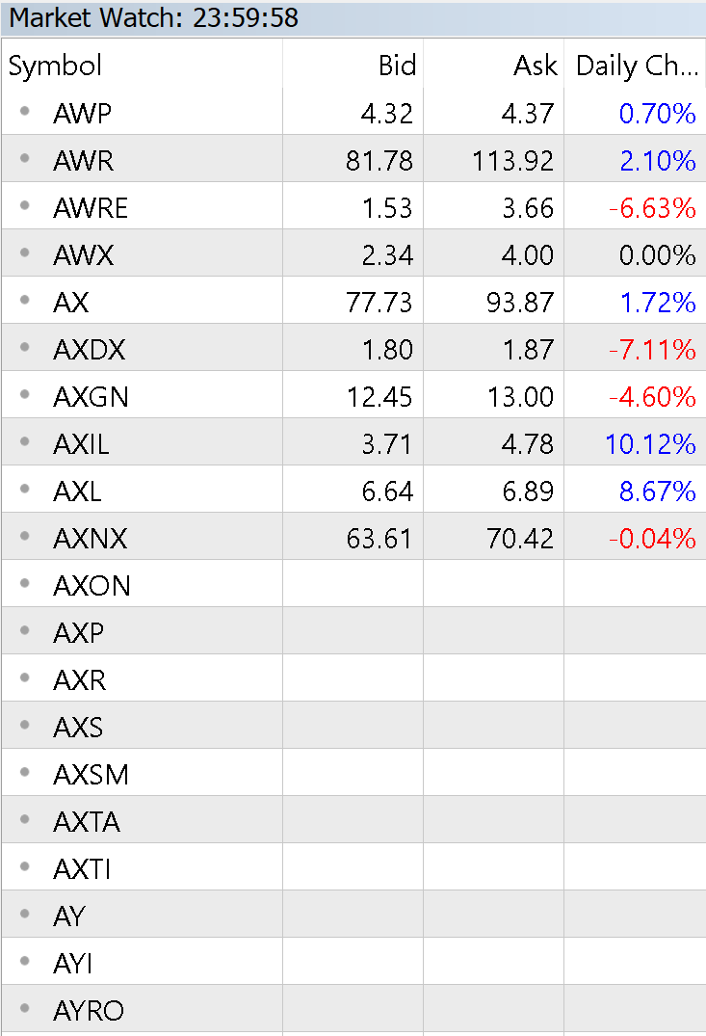Viewport: 706px width, 1036px height.
Task: Click the status dot next to AXIL
Action: click(25, 441)
